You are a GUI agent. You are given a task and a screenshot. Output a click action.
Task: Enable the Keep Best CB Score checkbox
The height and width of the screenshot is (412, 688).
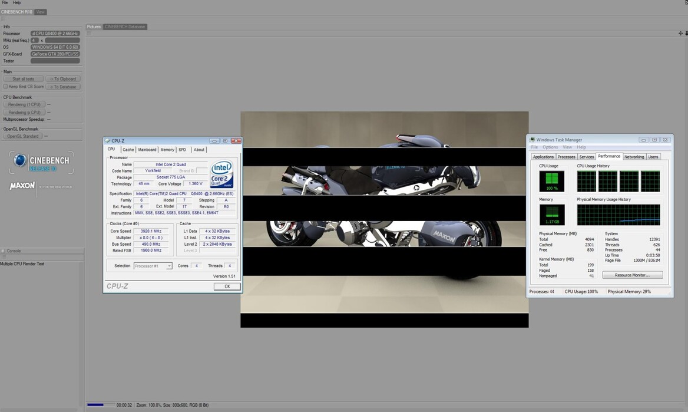pos(6,87)
